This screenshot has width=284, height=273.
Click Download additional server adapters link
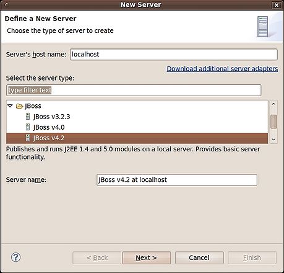[x=222, y=69]
